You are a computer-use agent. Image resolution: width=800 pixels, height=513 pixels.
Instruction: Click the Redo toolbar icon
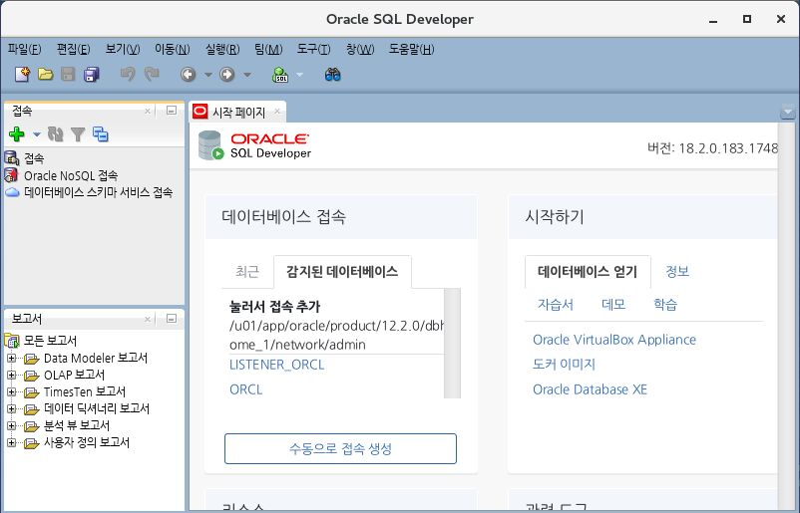[x=152, y=75]
